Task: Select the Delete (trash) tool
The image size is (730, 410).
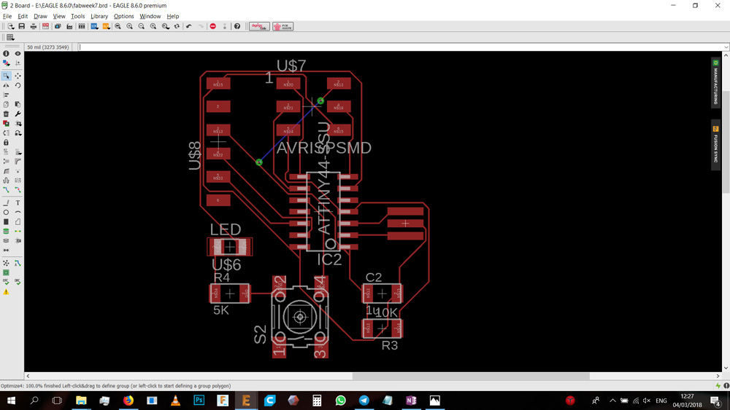Action: [x=6, y=114]
